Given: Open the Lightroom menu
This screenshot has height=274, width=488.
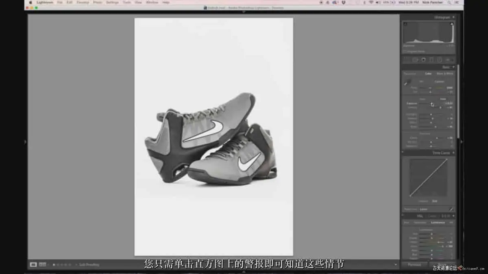Looking at the screenshot, I should (x=44, y=2).
